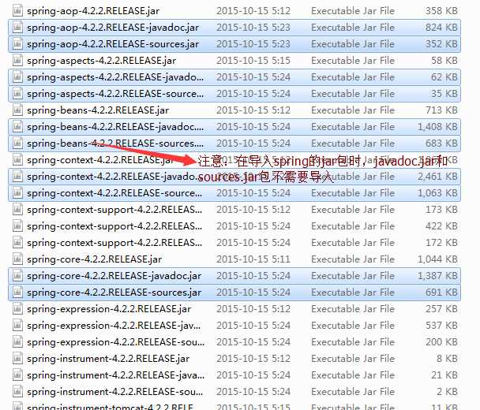The height and width of the screenshot is (410, 480).
Task: Click the 8 KB size of spring-instrument jar
Action: coord(448,358)
